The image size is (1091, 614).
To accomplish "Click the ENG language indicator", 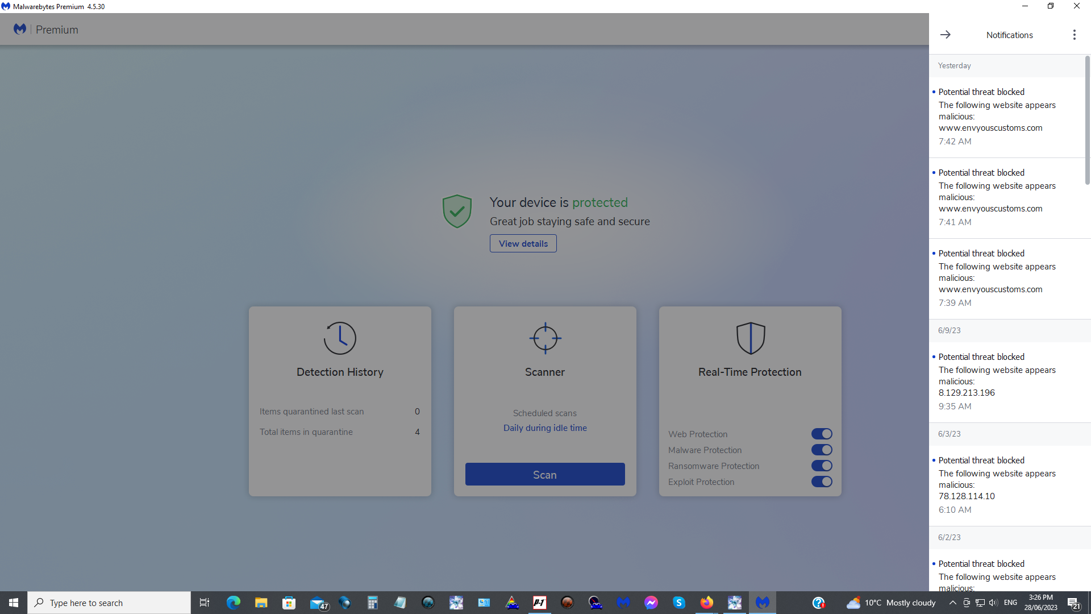I will [1010, 603].
